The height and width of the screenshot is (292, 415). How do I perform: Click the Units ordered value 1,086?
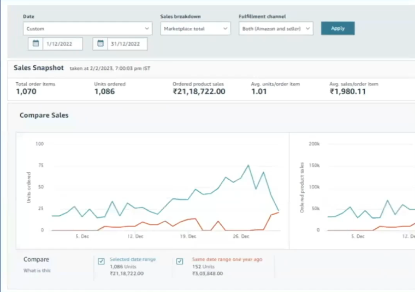click(104, 92)
